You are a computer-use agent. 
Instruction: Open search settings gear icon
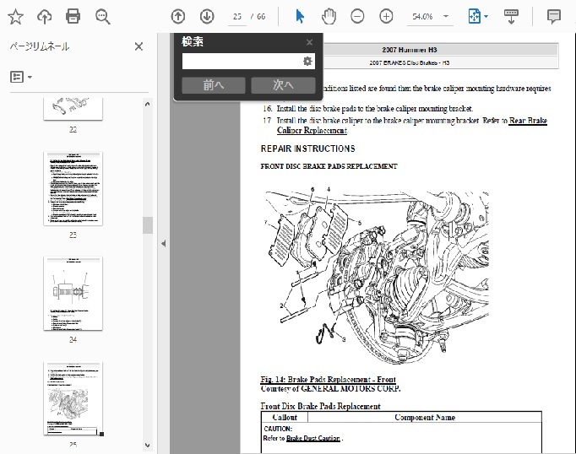click(x=307, y=62)
